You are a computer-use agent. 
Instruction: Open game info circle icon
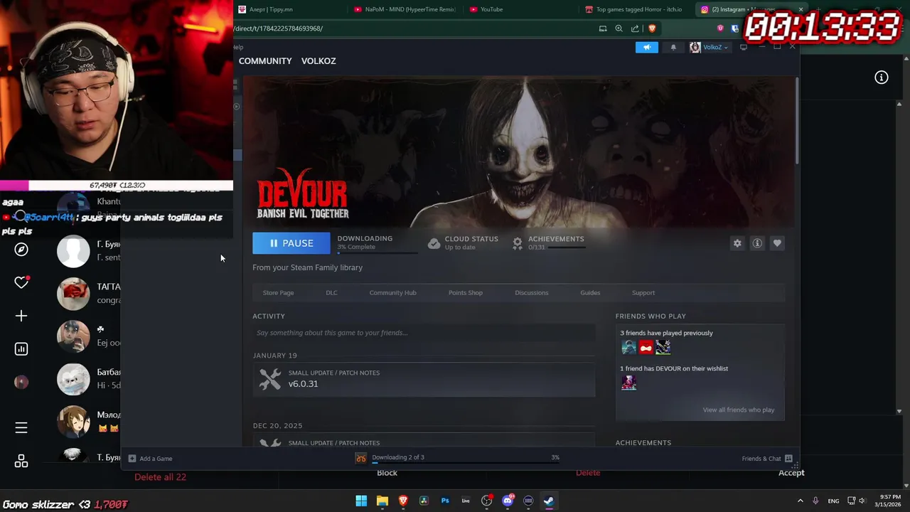coord(757,243)
